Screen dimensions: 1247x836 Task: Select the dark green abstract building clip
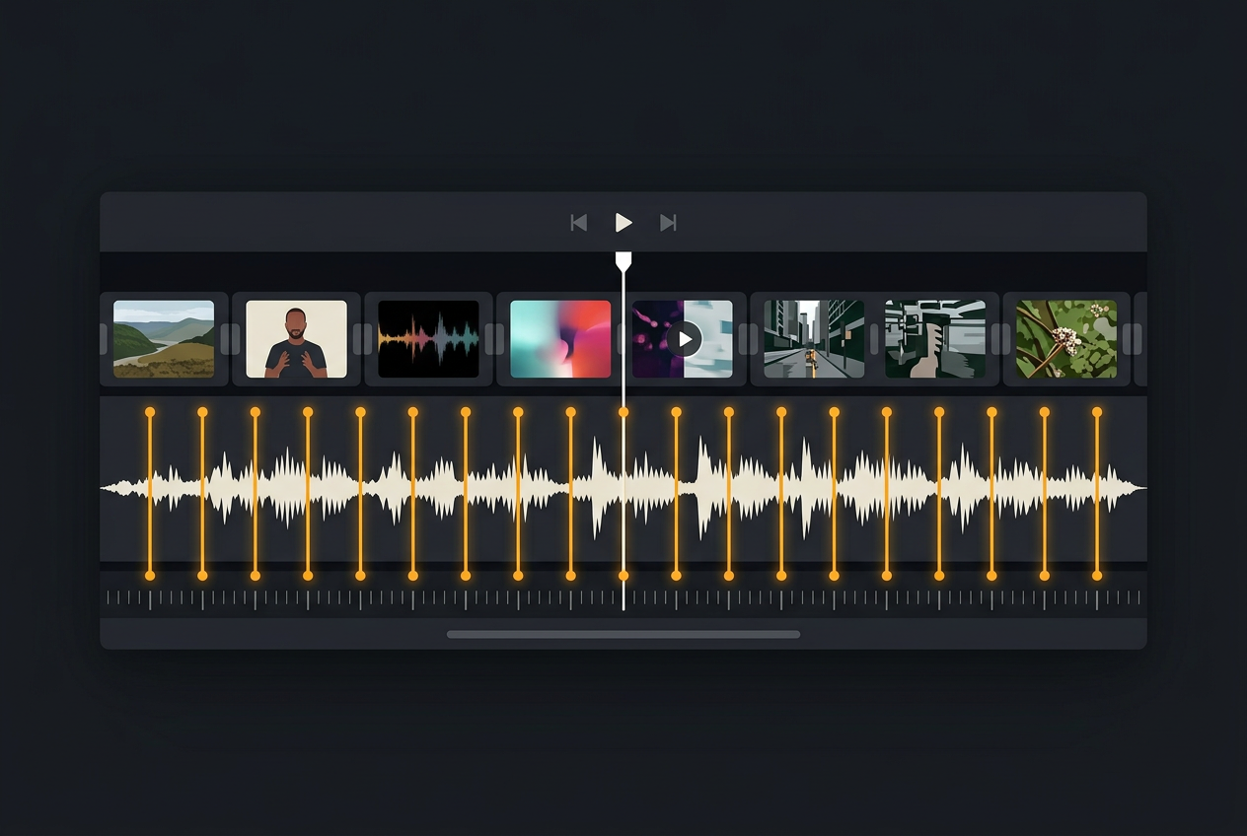click(935, 339)
